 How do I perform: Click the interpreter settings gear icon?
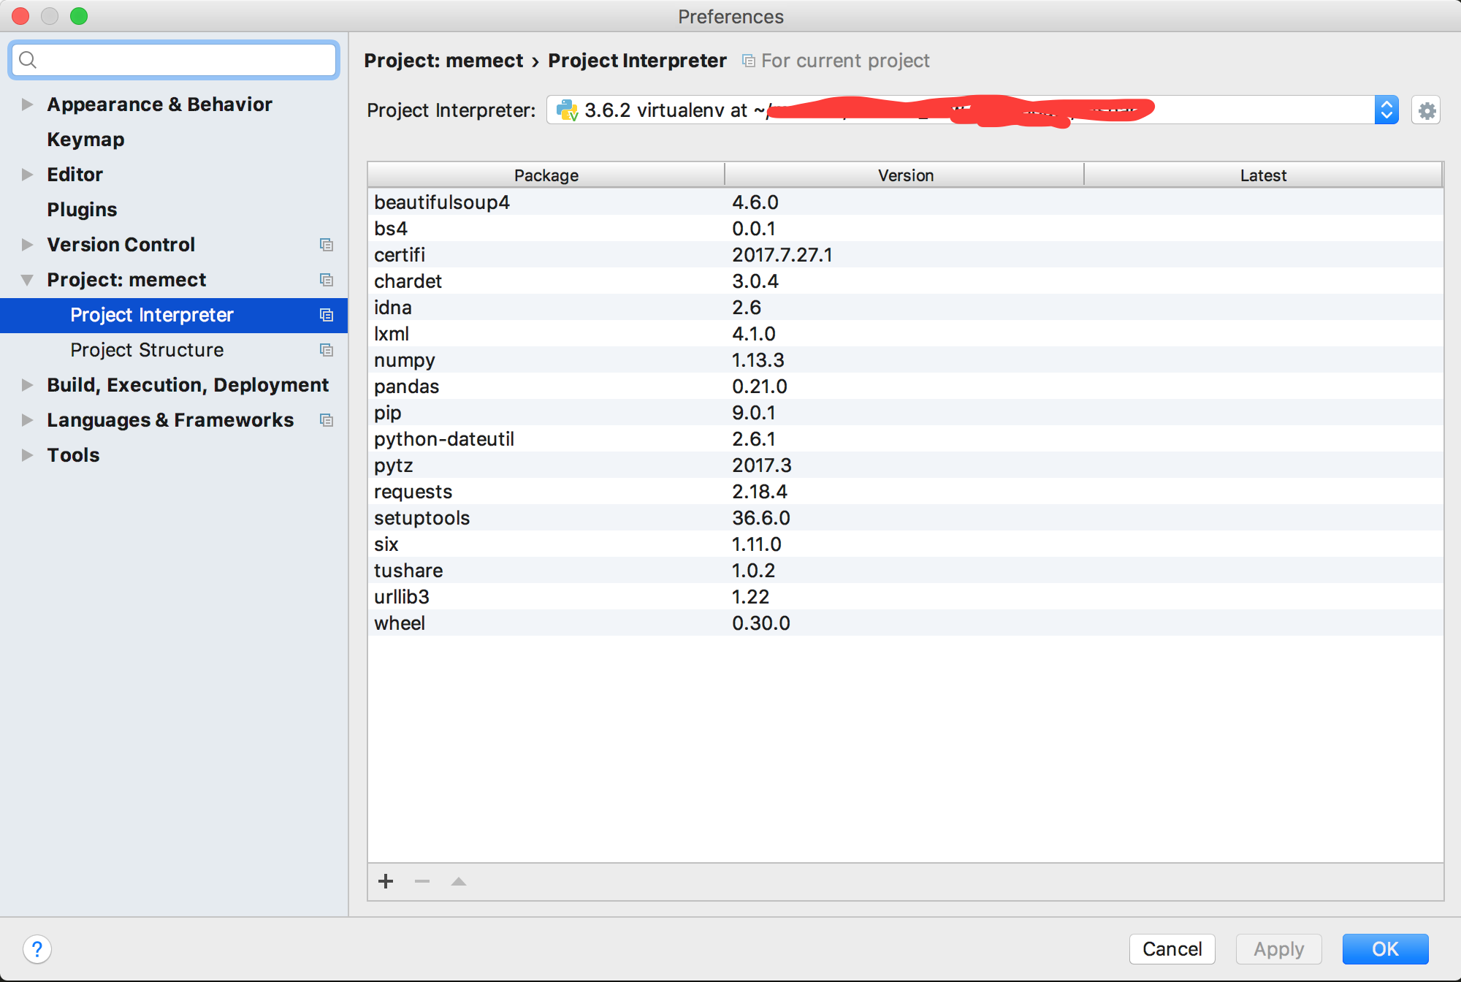[1426, 110]
